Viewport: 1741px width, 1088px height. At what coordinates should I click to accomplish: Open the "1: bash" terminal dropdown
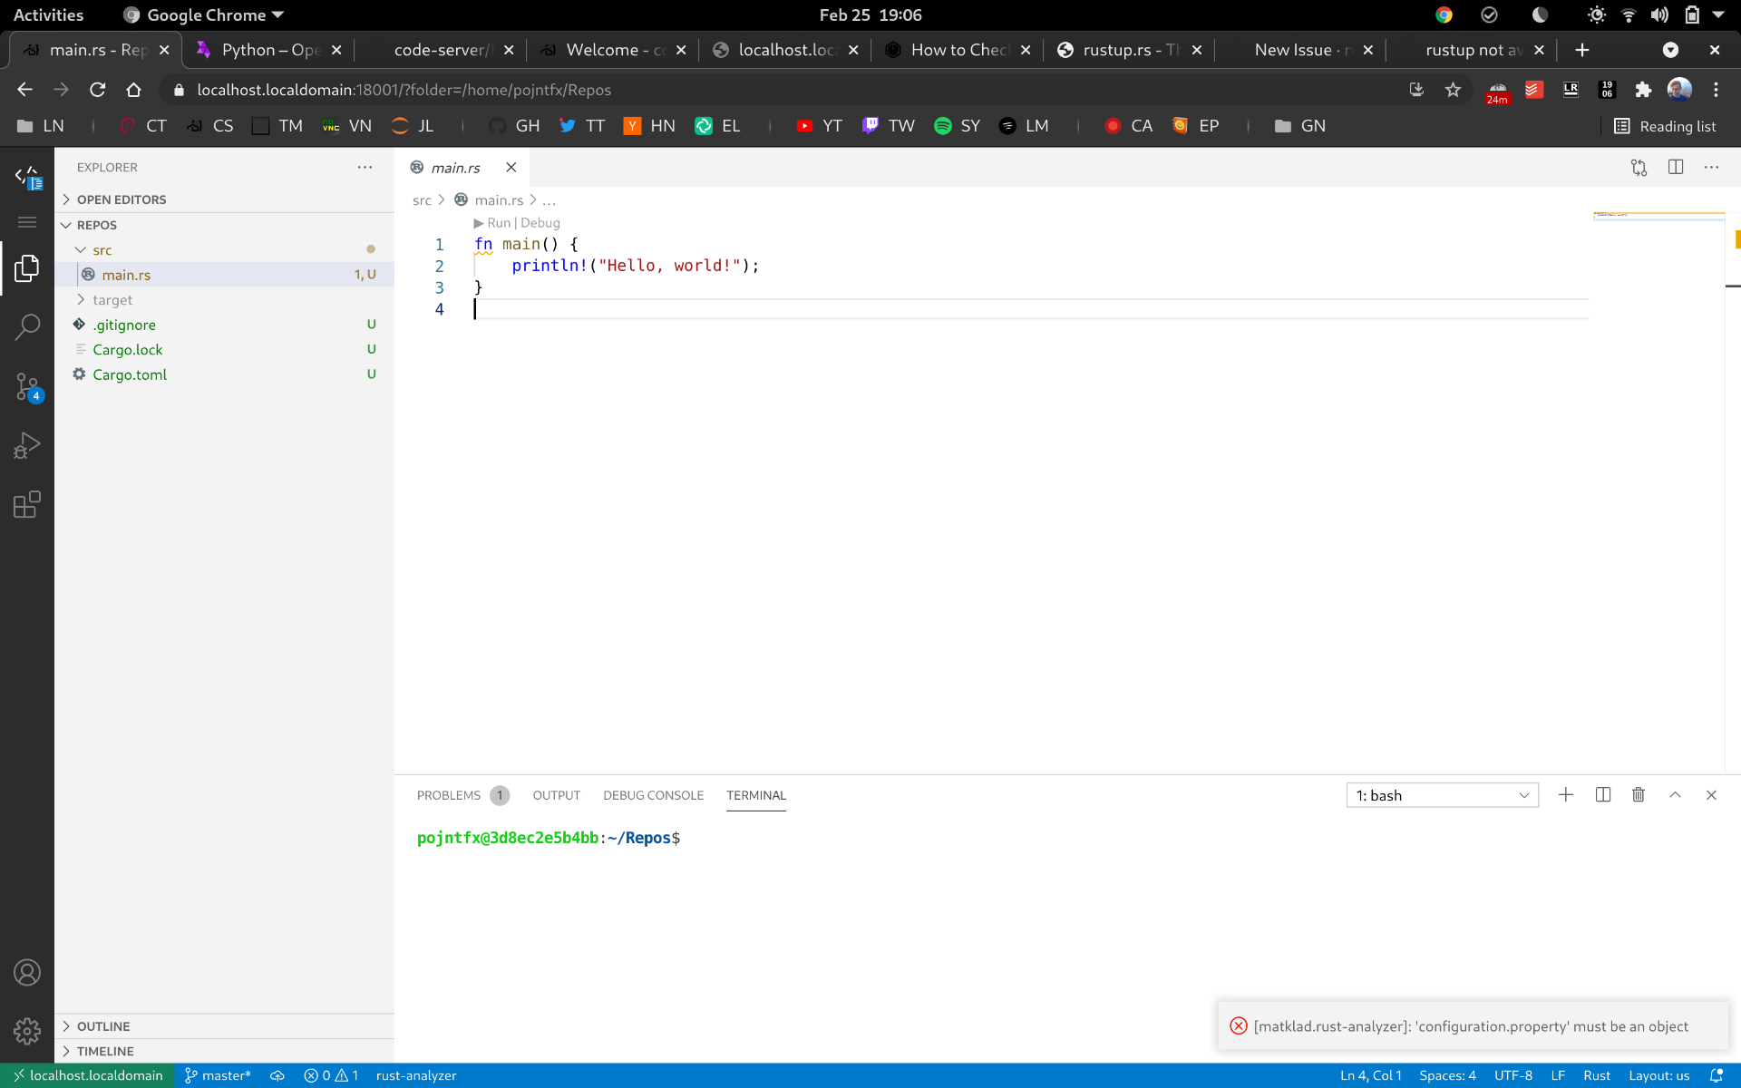click(x=1442, y=795)
